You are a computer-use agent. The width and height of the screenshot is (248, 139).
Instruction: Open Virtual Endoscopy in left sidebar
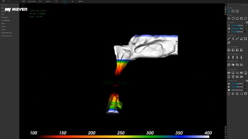(7, 33)
